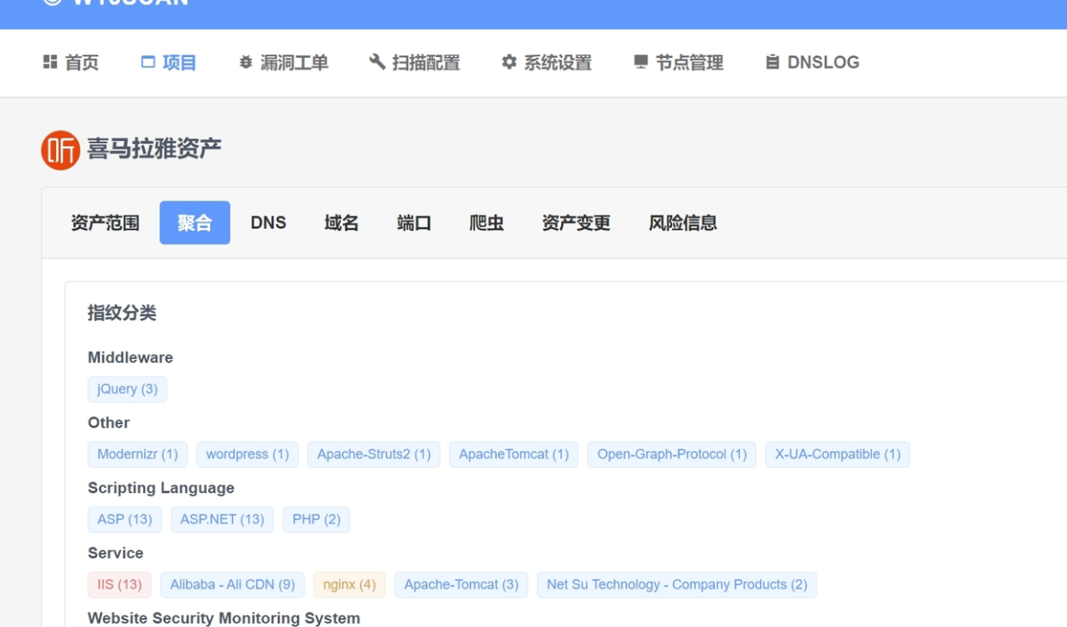1067x627 pixels.
Task: Open the 端口 tab
Action: pos(414,222)
